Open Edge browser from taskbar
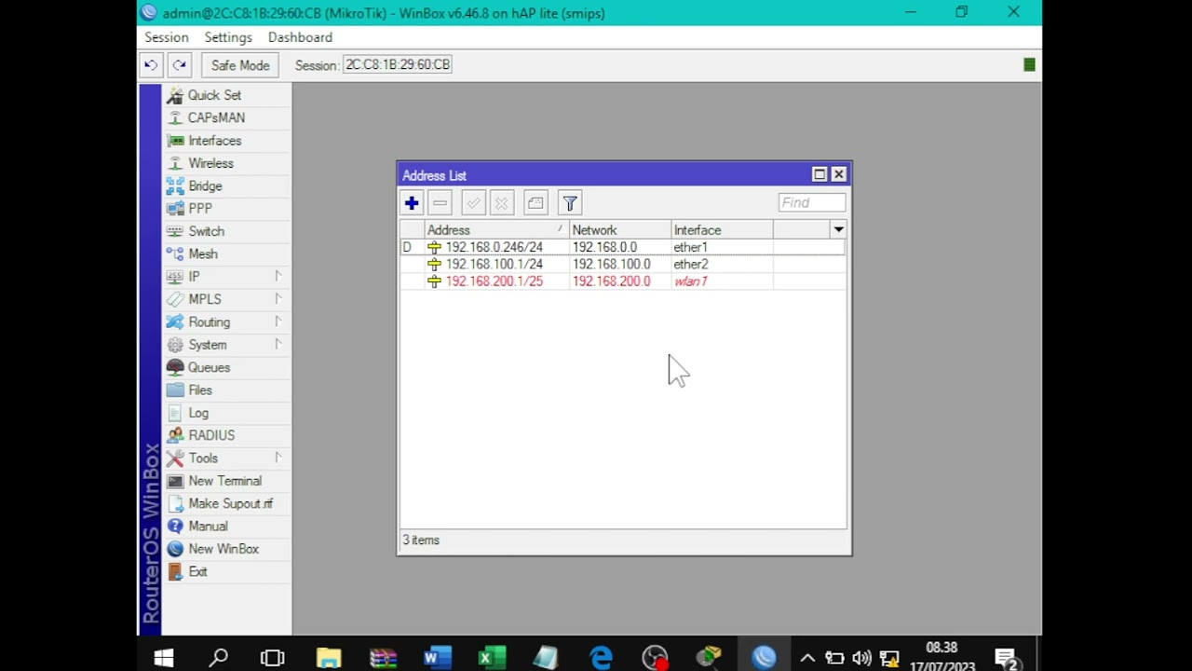Viewport: 1192px width, 671px height. click(601, 658)
